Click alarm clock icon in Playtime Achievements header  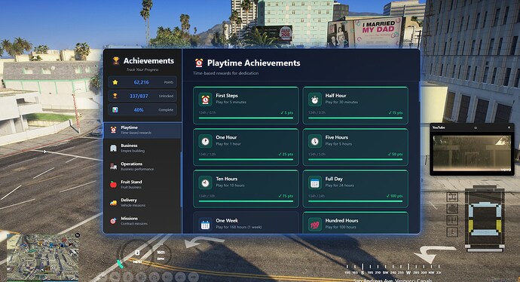199,63
